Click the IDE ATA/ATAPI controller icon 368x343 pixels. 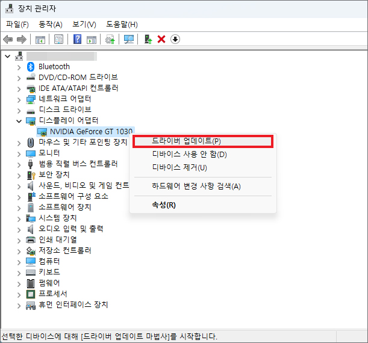click(31, 88)
